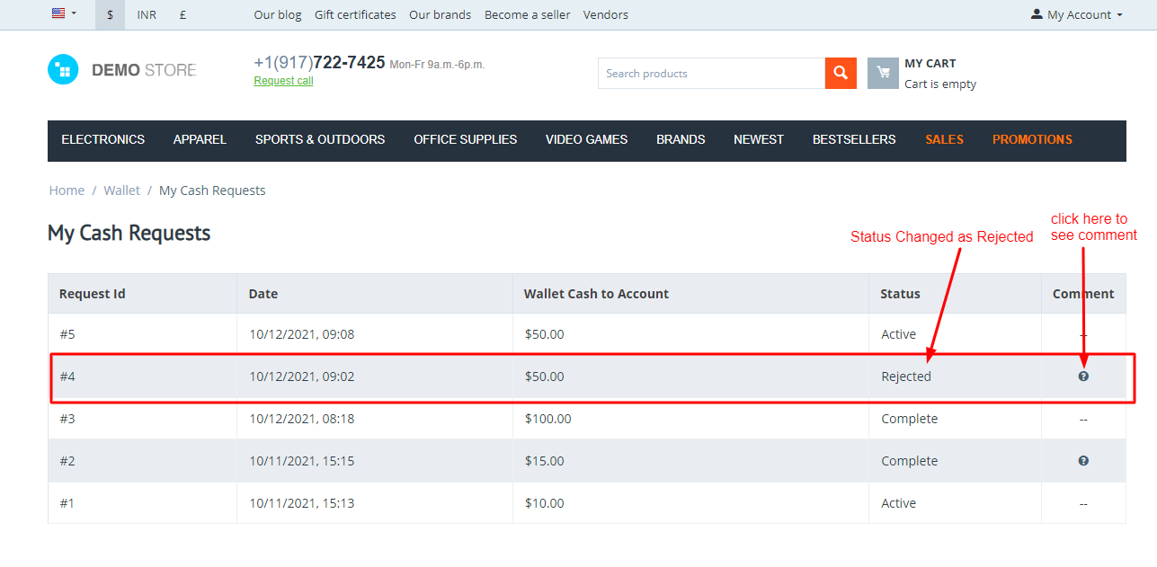The image size is (1157, 567).
Task: Click request id #4
Action: point(67,377)
